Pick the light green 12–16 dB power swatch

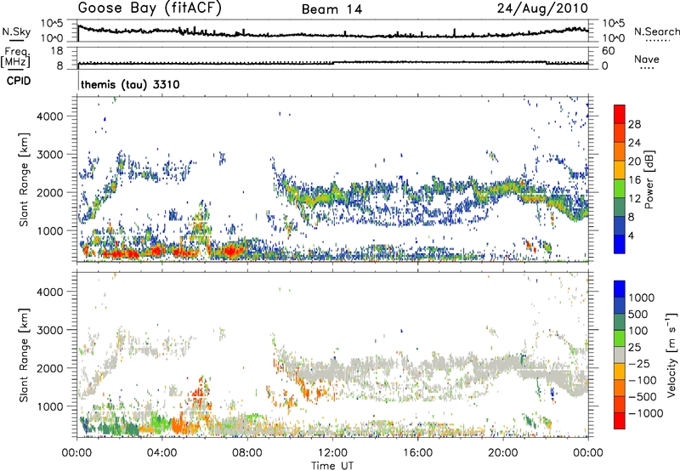coord(620,189)
